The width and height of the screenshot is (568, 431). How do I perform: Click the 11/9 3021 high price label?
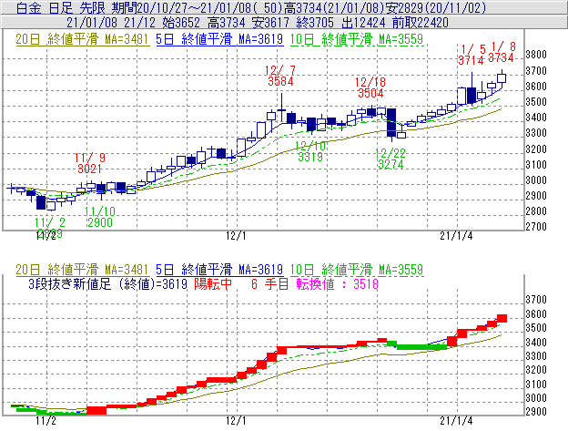89,163
